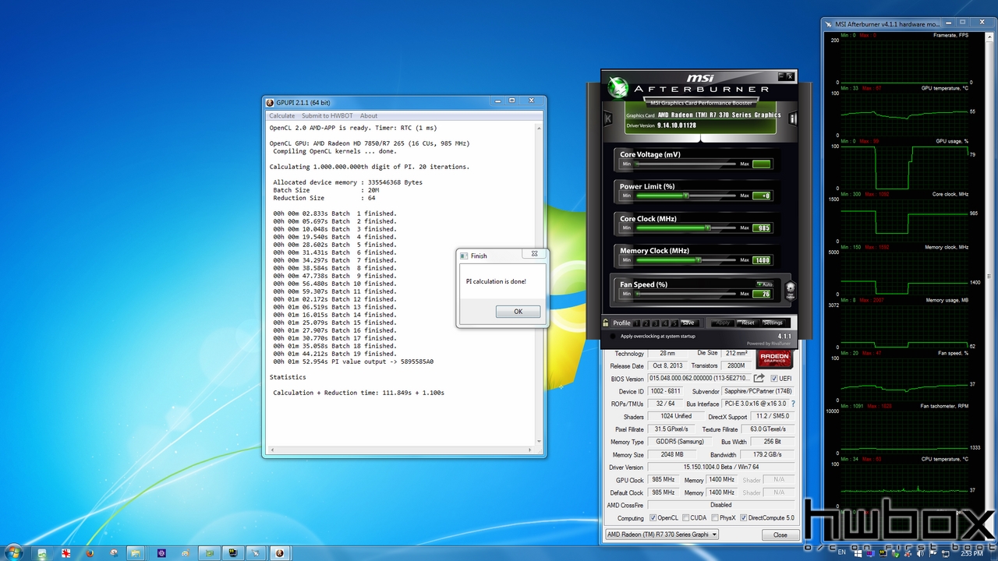Open the GPU selection dropdown in GPU-Z

click(662, 535)
